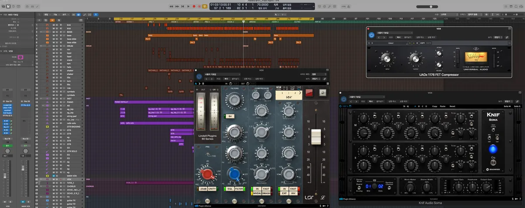The width and height of the screenshot is (525, 208).
Task: Click the Knif Soma Copy button
Action: (x=434, y=106)
